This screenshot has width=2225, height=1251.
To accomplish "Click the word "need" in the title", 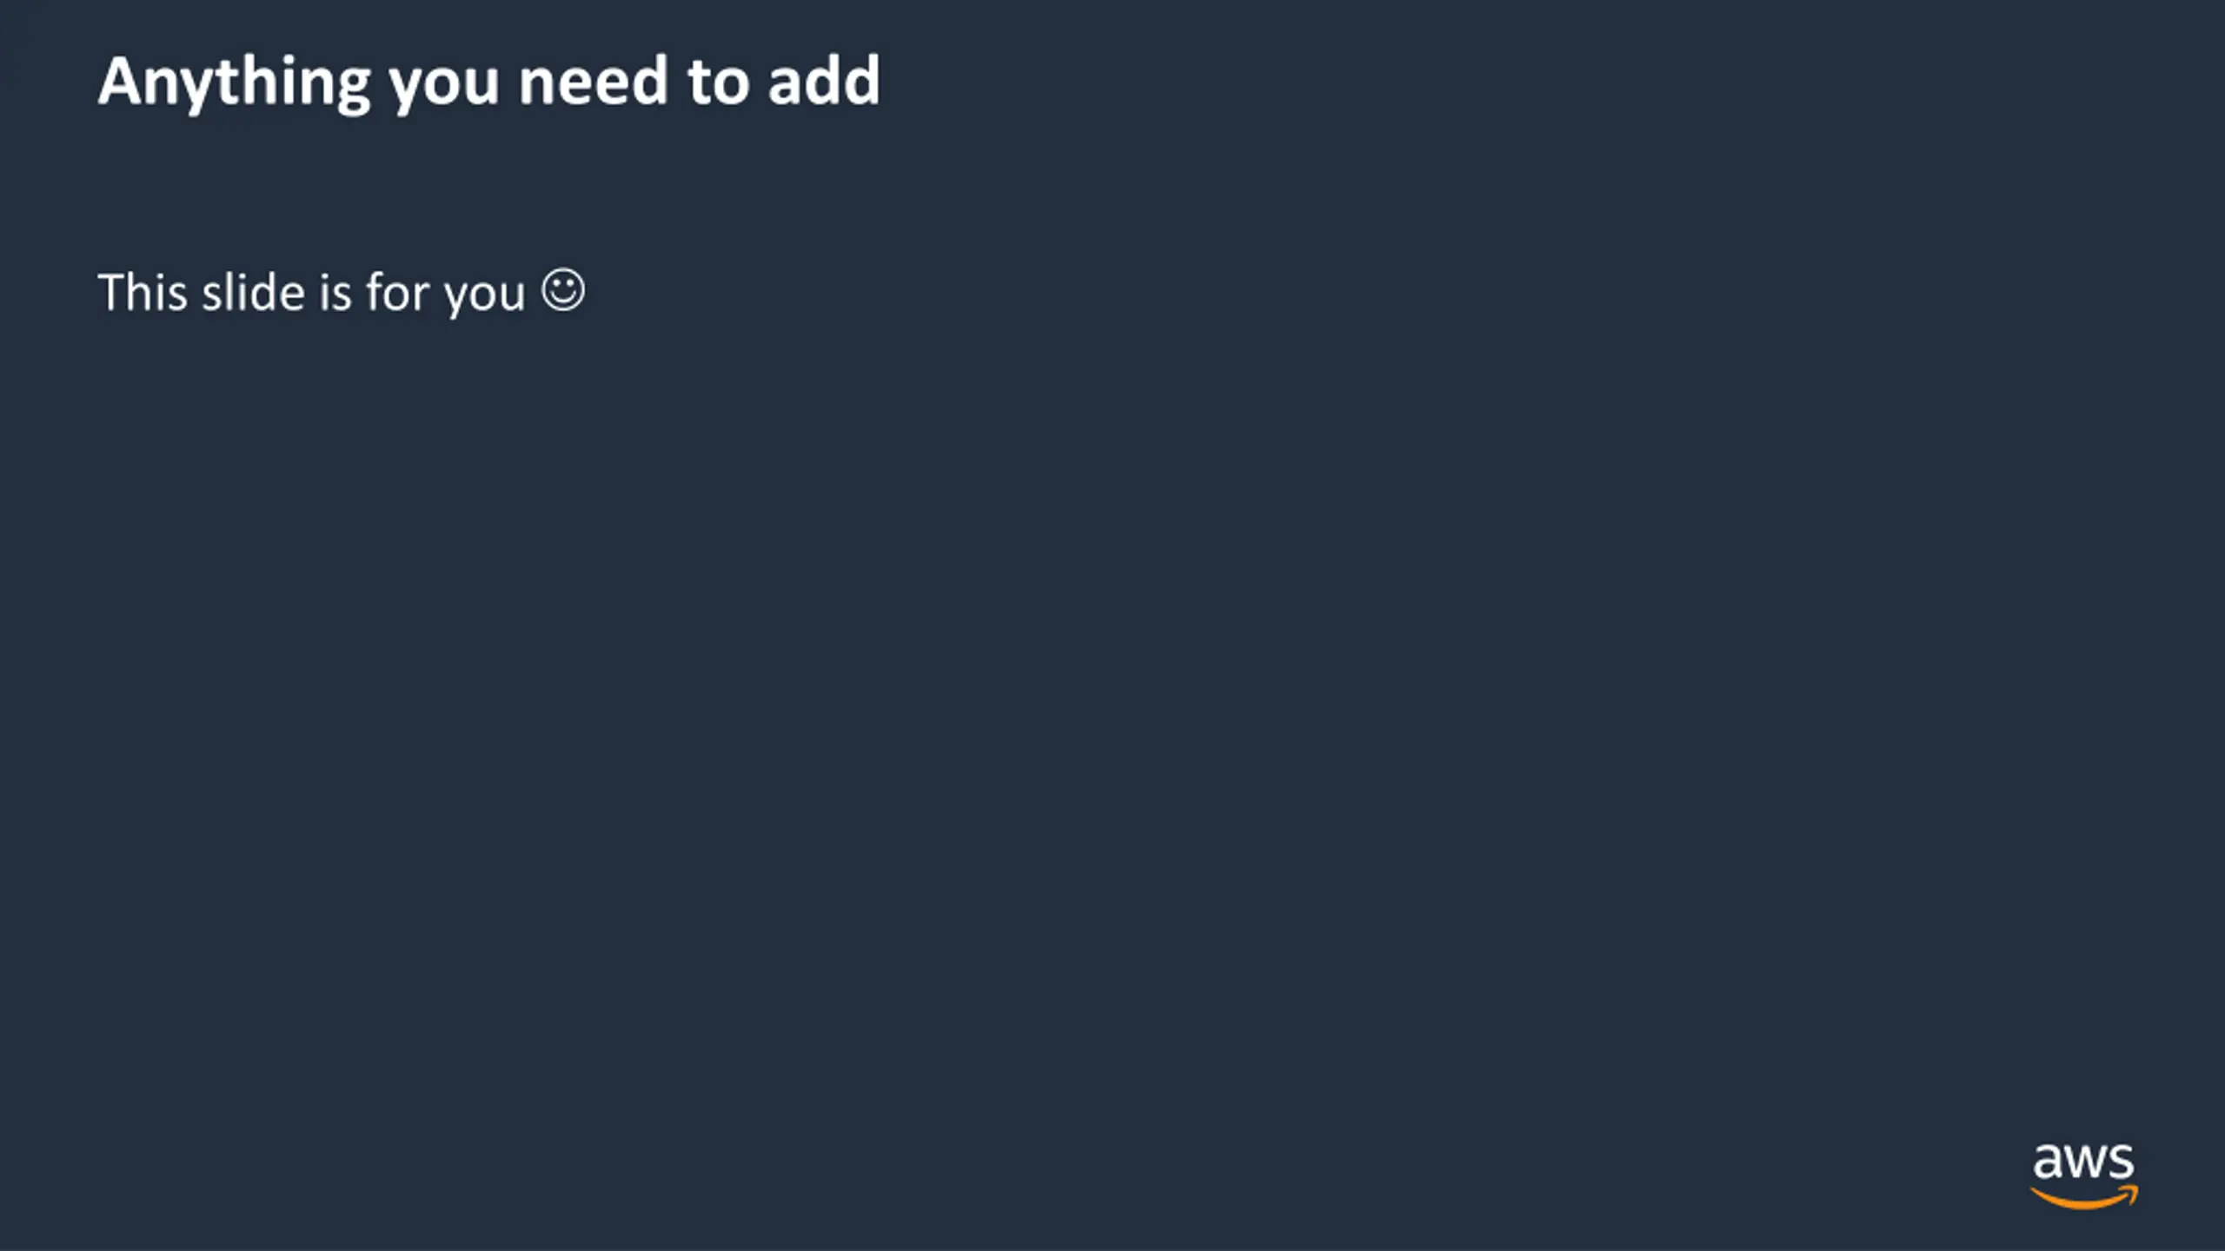I will pyautogui.click(x=593, y=80).
